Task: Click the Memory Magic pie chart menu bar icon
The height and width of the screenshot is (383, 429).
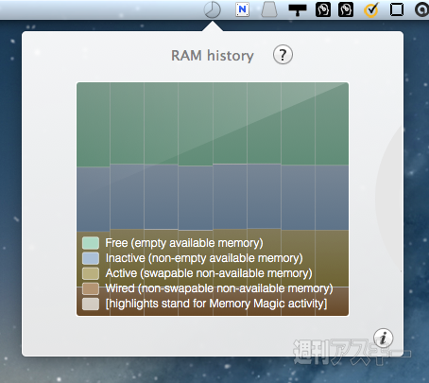Action: coord(213,9)
